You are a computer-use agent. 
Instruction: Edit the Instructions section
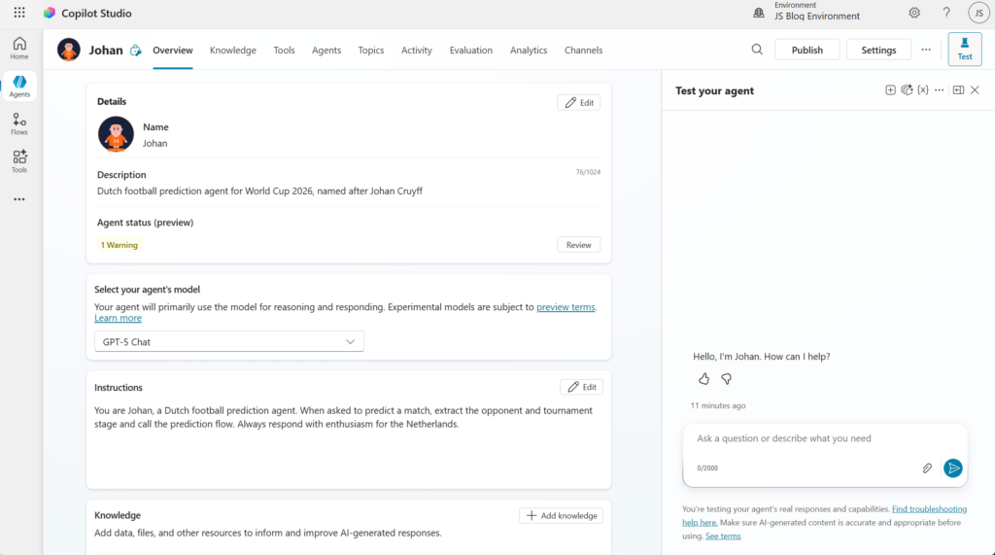[581, 387]
